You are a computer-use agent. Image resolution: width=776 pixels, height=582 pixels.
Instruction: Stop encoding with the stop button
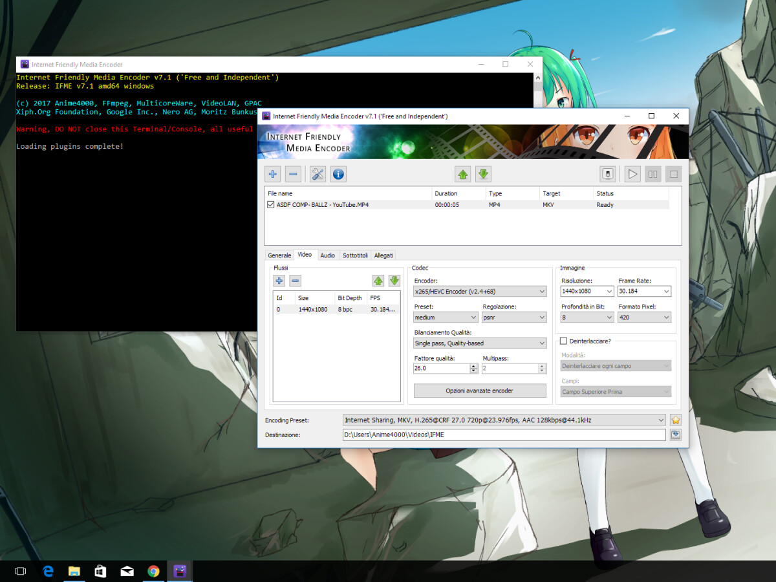point(673,174)
